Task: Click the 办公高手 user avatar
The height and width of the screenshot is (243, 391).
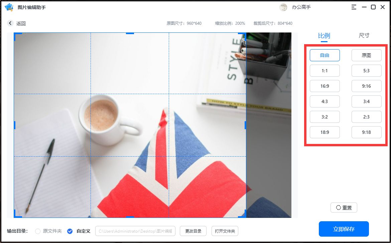Action: [x=283, y=7]
